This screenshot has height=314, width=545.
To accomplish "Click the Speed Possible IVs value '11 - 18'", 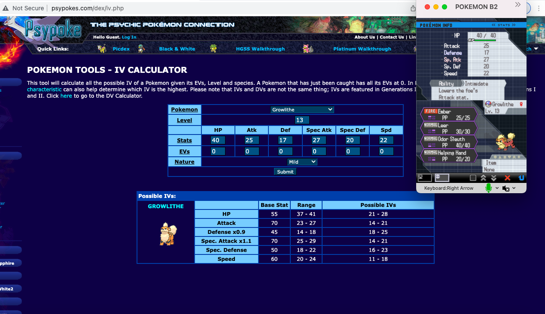I will (x=378, y=259).
